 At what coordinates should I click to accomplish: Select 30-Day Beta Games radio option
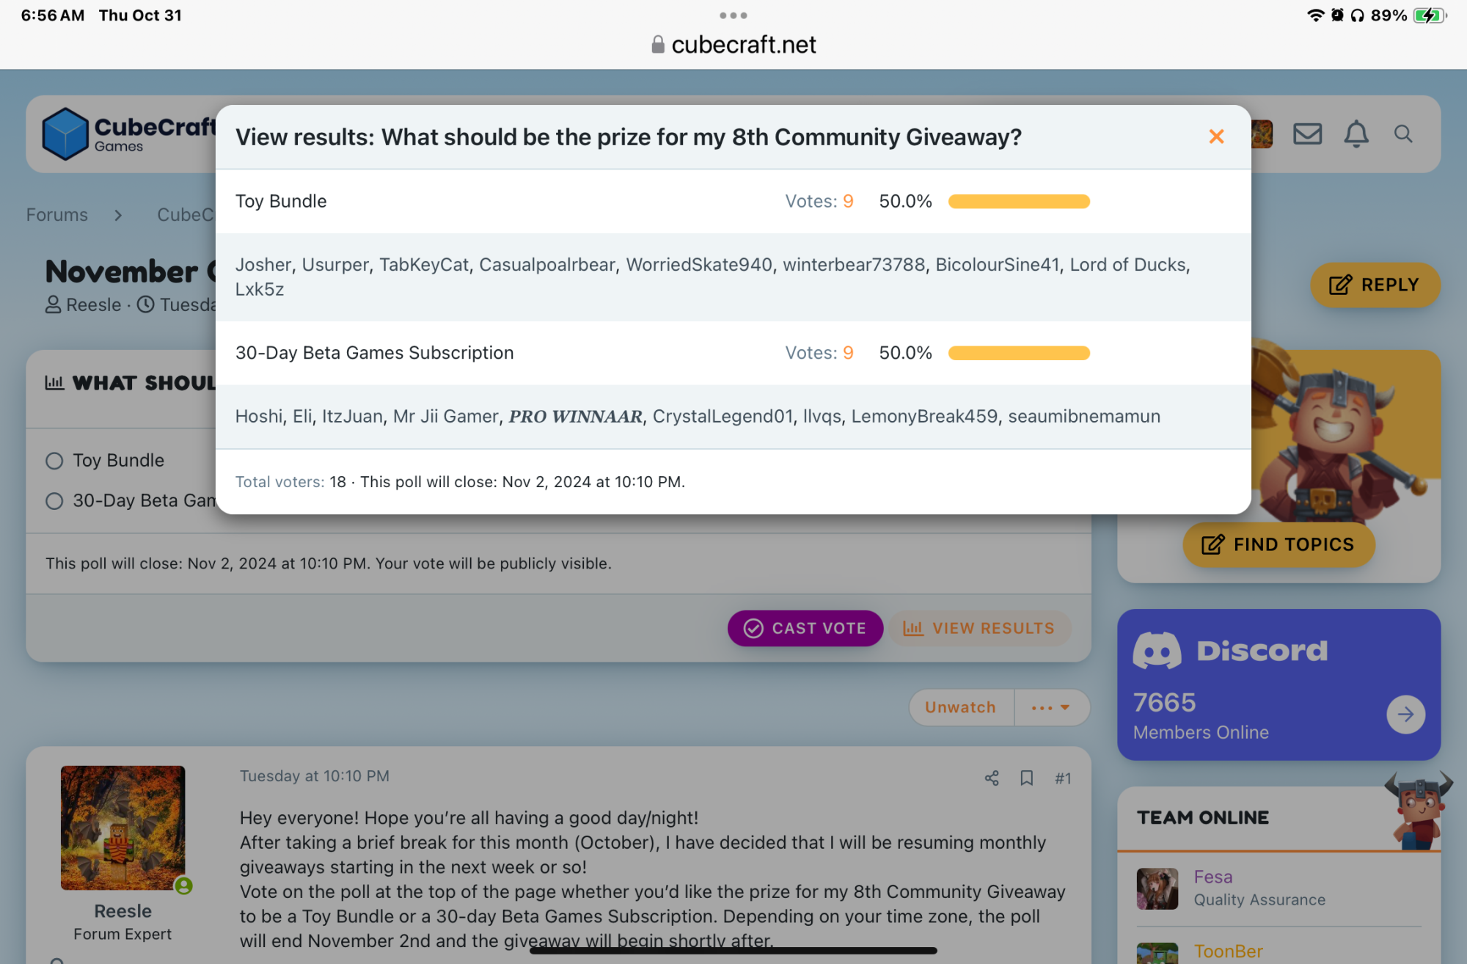(x=54, y=501)
